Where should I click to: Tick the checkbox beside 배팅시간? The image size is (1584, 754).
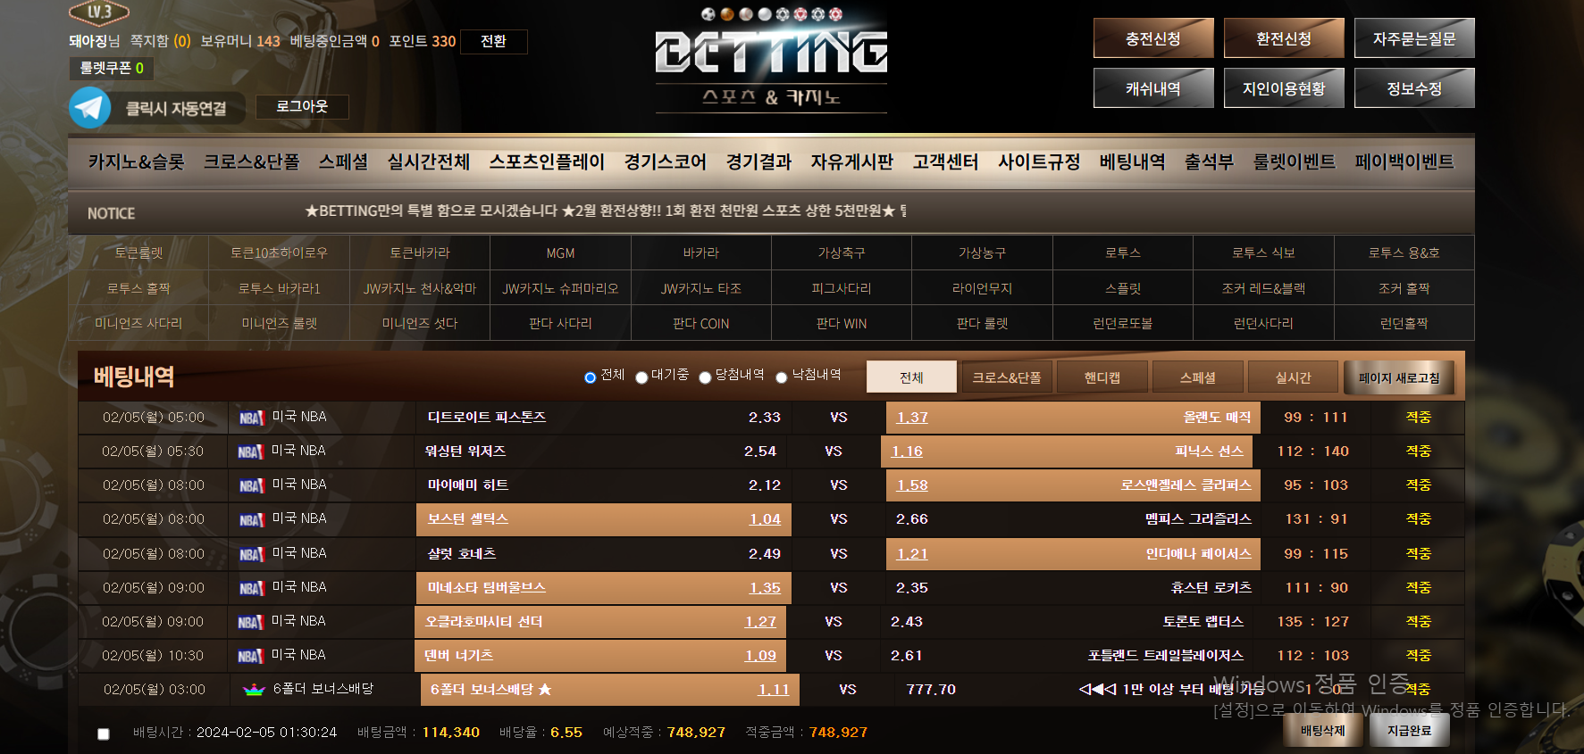(x=104, y=733)
